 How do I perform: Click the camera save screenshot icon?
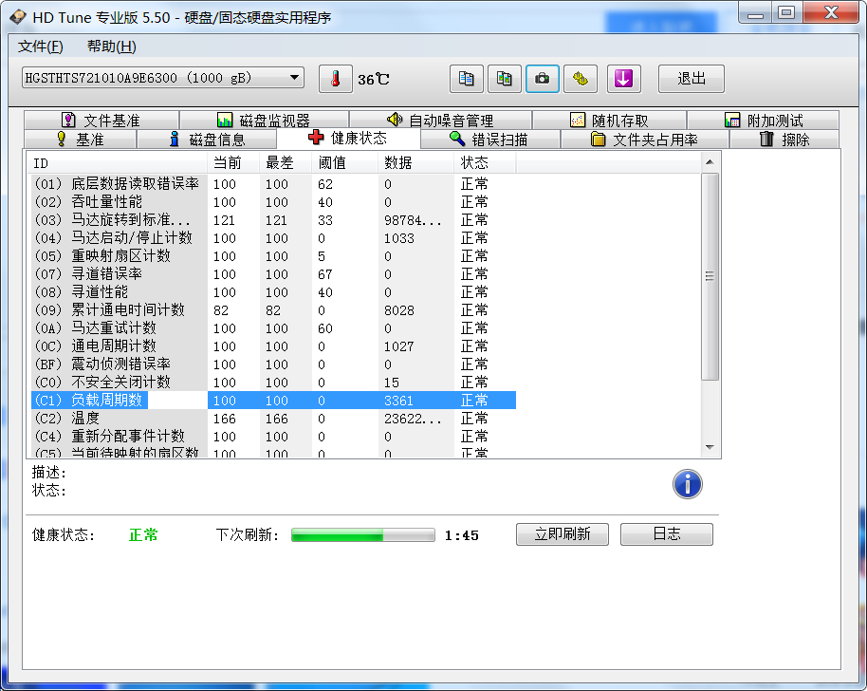pos(542,79)
